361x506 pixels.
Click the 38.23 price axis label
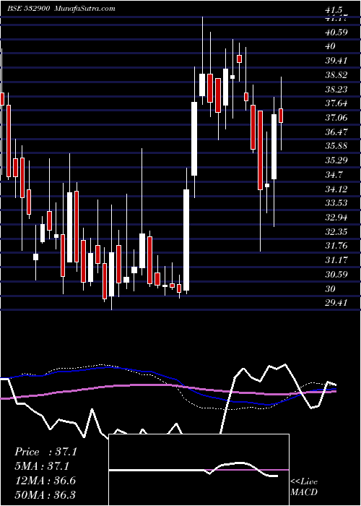336,89
